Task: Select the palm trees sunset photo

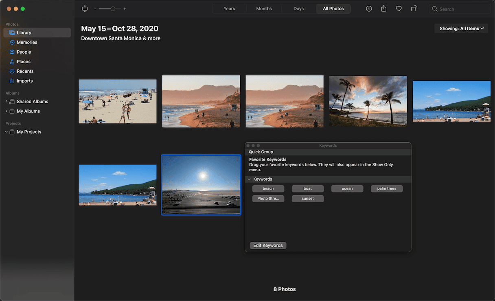Action: 368,101
